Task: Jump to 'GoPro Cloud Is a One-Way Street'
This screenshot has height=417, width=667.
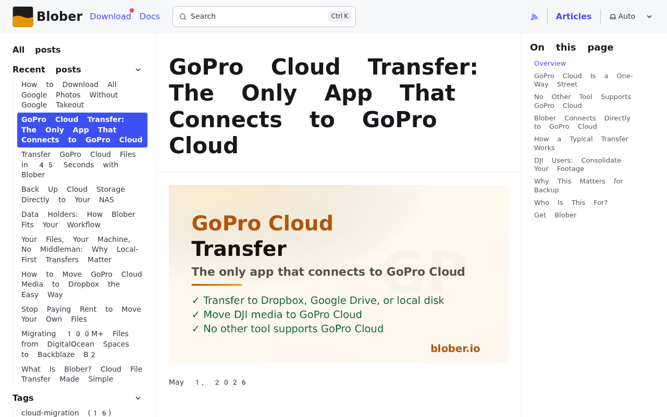Action: (x=584, y=80)
